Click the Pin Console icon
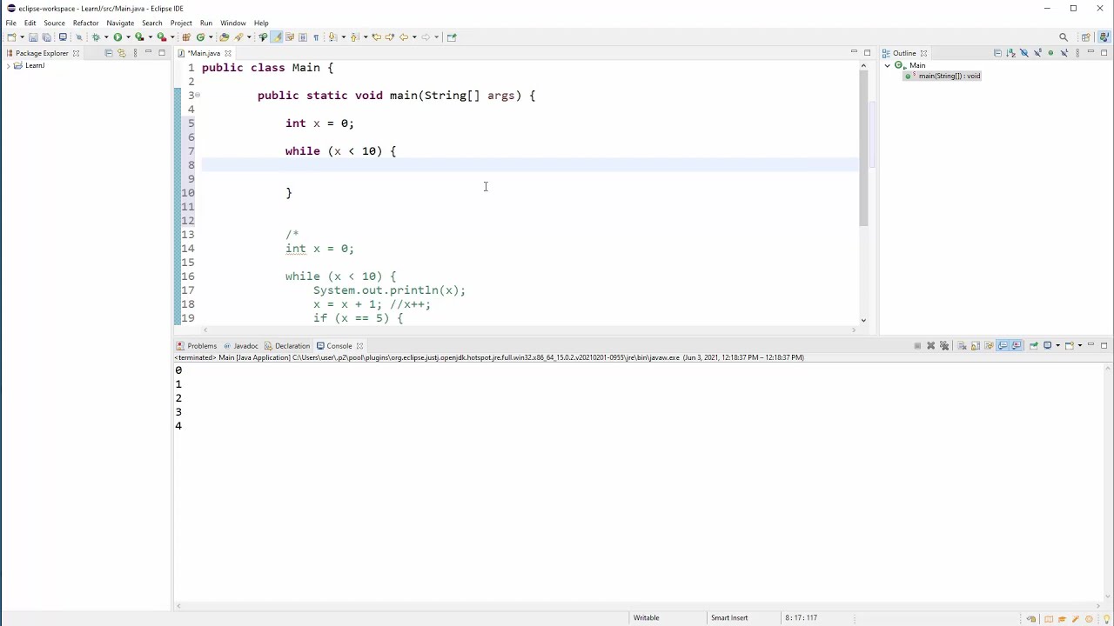The height and width of the screenshot is (626, 1114). 1034,346
